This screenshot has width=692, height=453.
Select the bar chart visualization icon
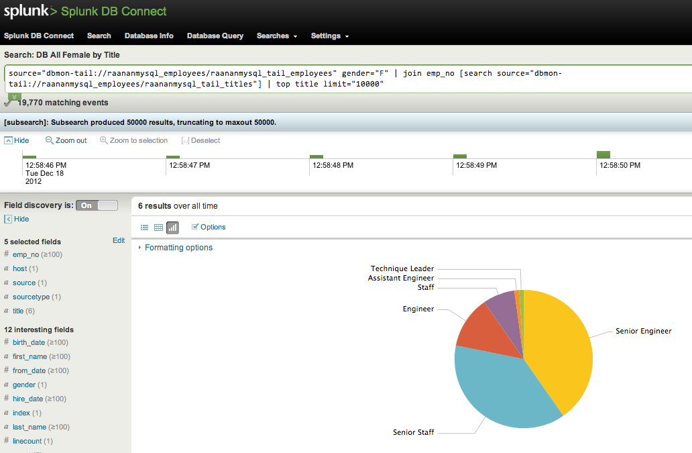[172, 227]
